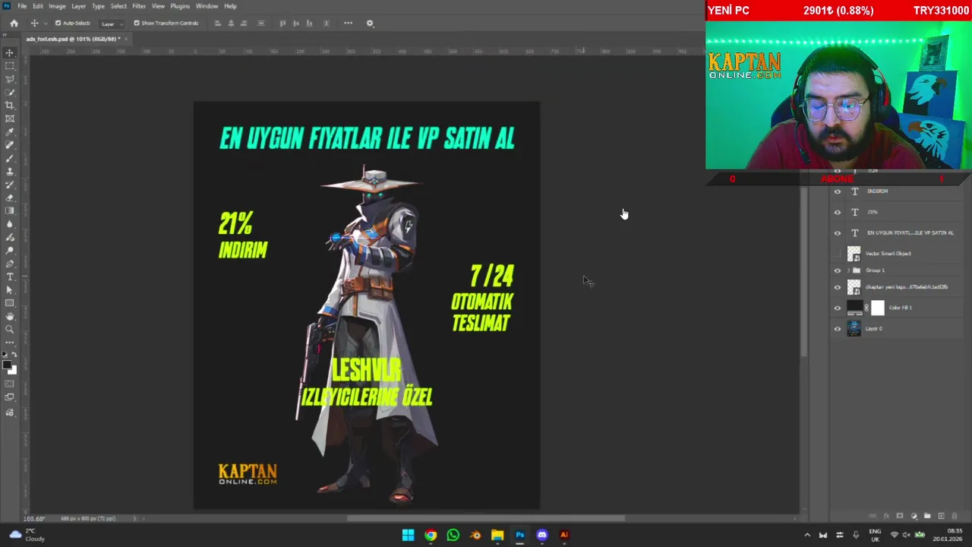Open the options bar more options ellipsis
This screenshot has height=547, width=972.
click(x=348, y=23)
